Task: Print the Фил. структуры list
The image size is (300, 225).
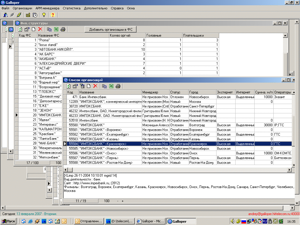Action: (x=63, y=29)
